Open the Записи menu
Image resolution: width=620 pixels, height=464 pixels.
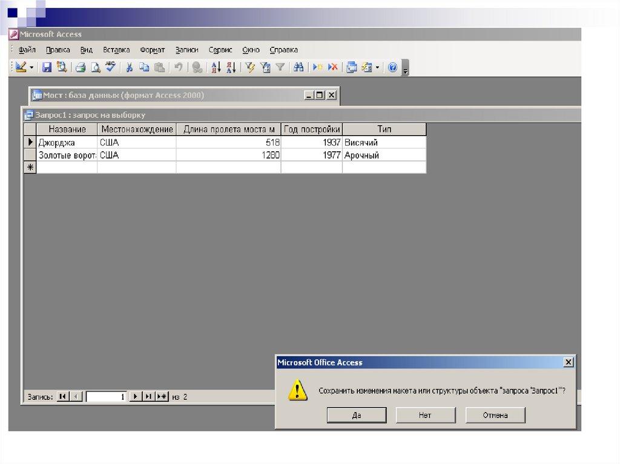pyautogui.click(x=186, y=50)
